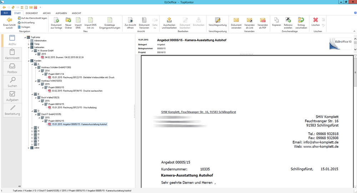Select Projekt 00411/14 folder
This screenshot has width=357, height=193.
point(56,74)
